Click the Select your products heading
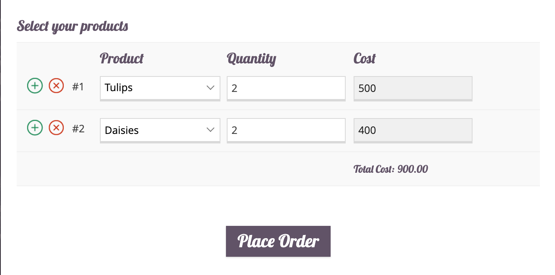 (x=73, y=27)
